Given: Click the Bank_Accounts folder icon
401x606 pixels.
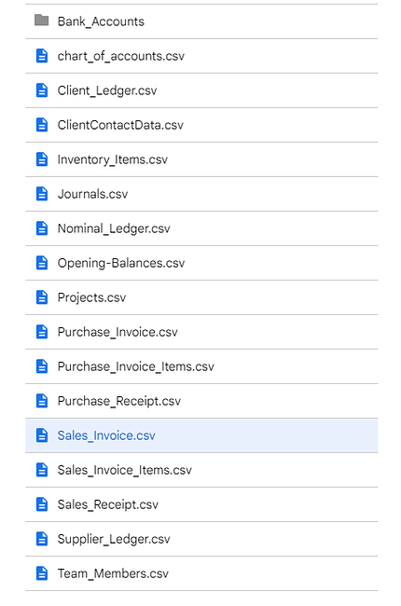Looking at the screenshot, I should [x=41, y=21].
